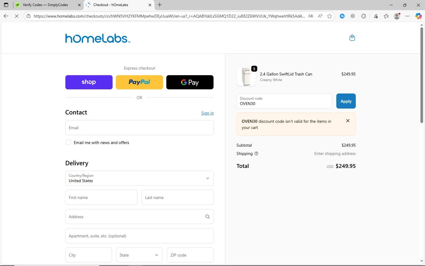425x266 pixels.
Task: Pay with PayPal express checkout
Action: 139,82
